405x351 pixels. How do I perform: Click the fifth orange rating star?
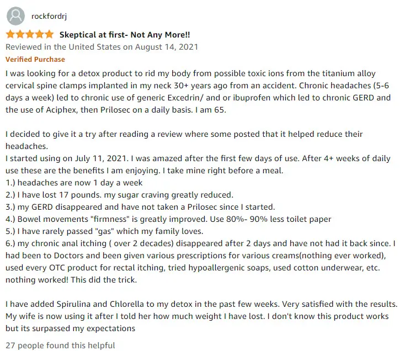[x=49, y=34]
